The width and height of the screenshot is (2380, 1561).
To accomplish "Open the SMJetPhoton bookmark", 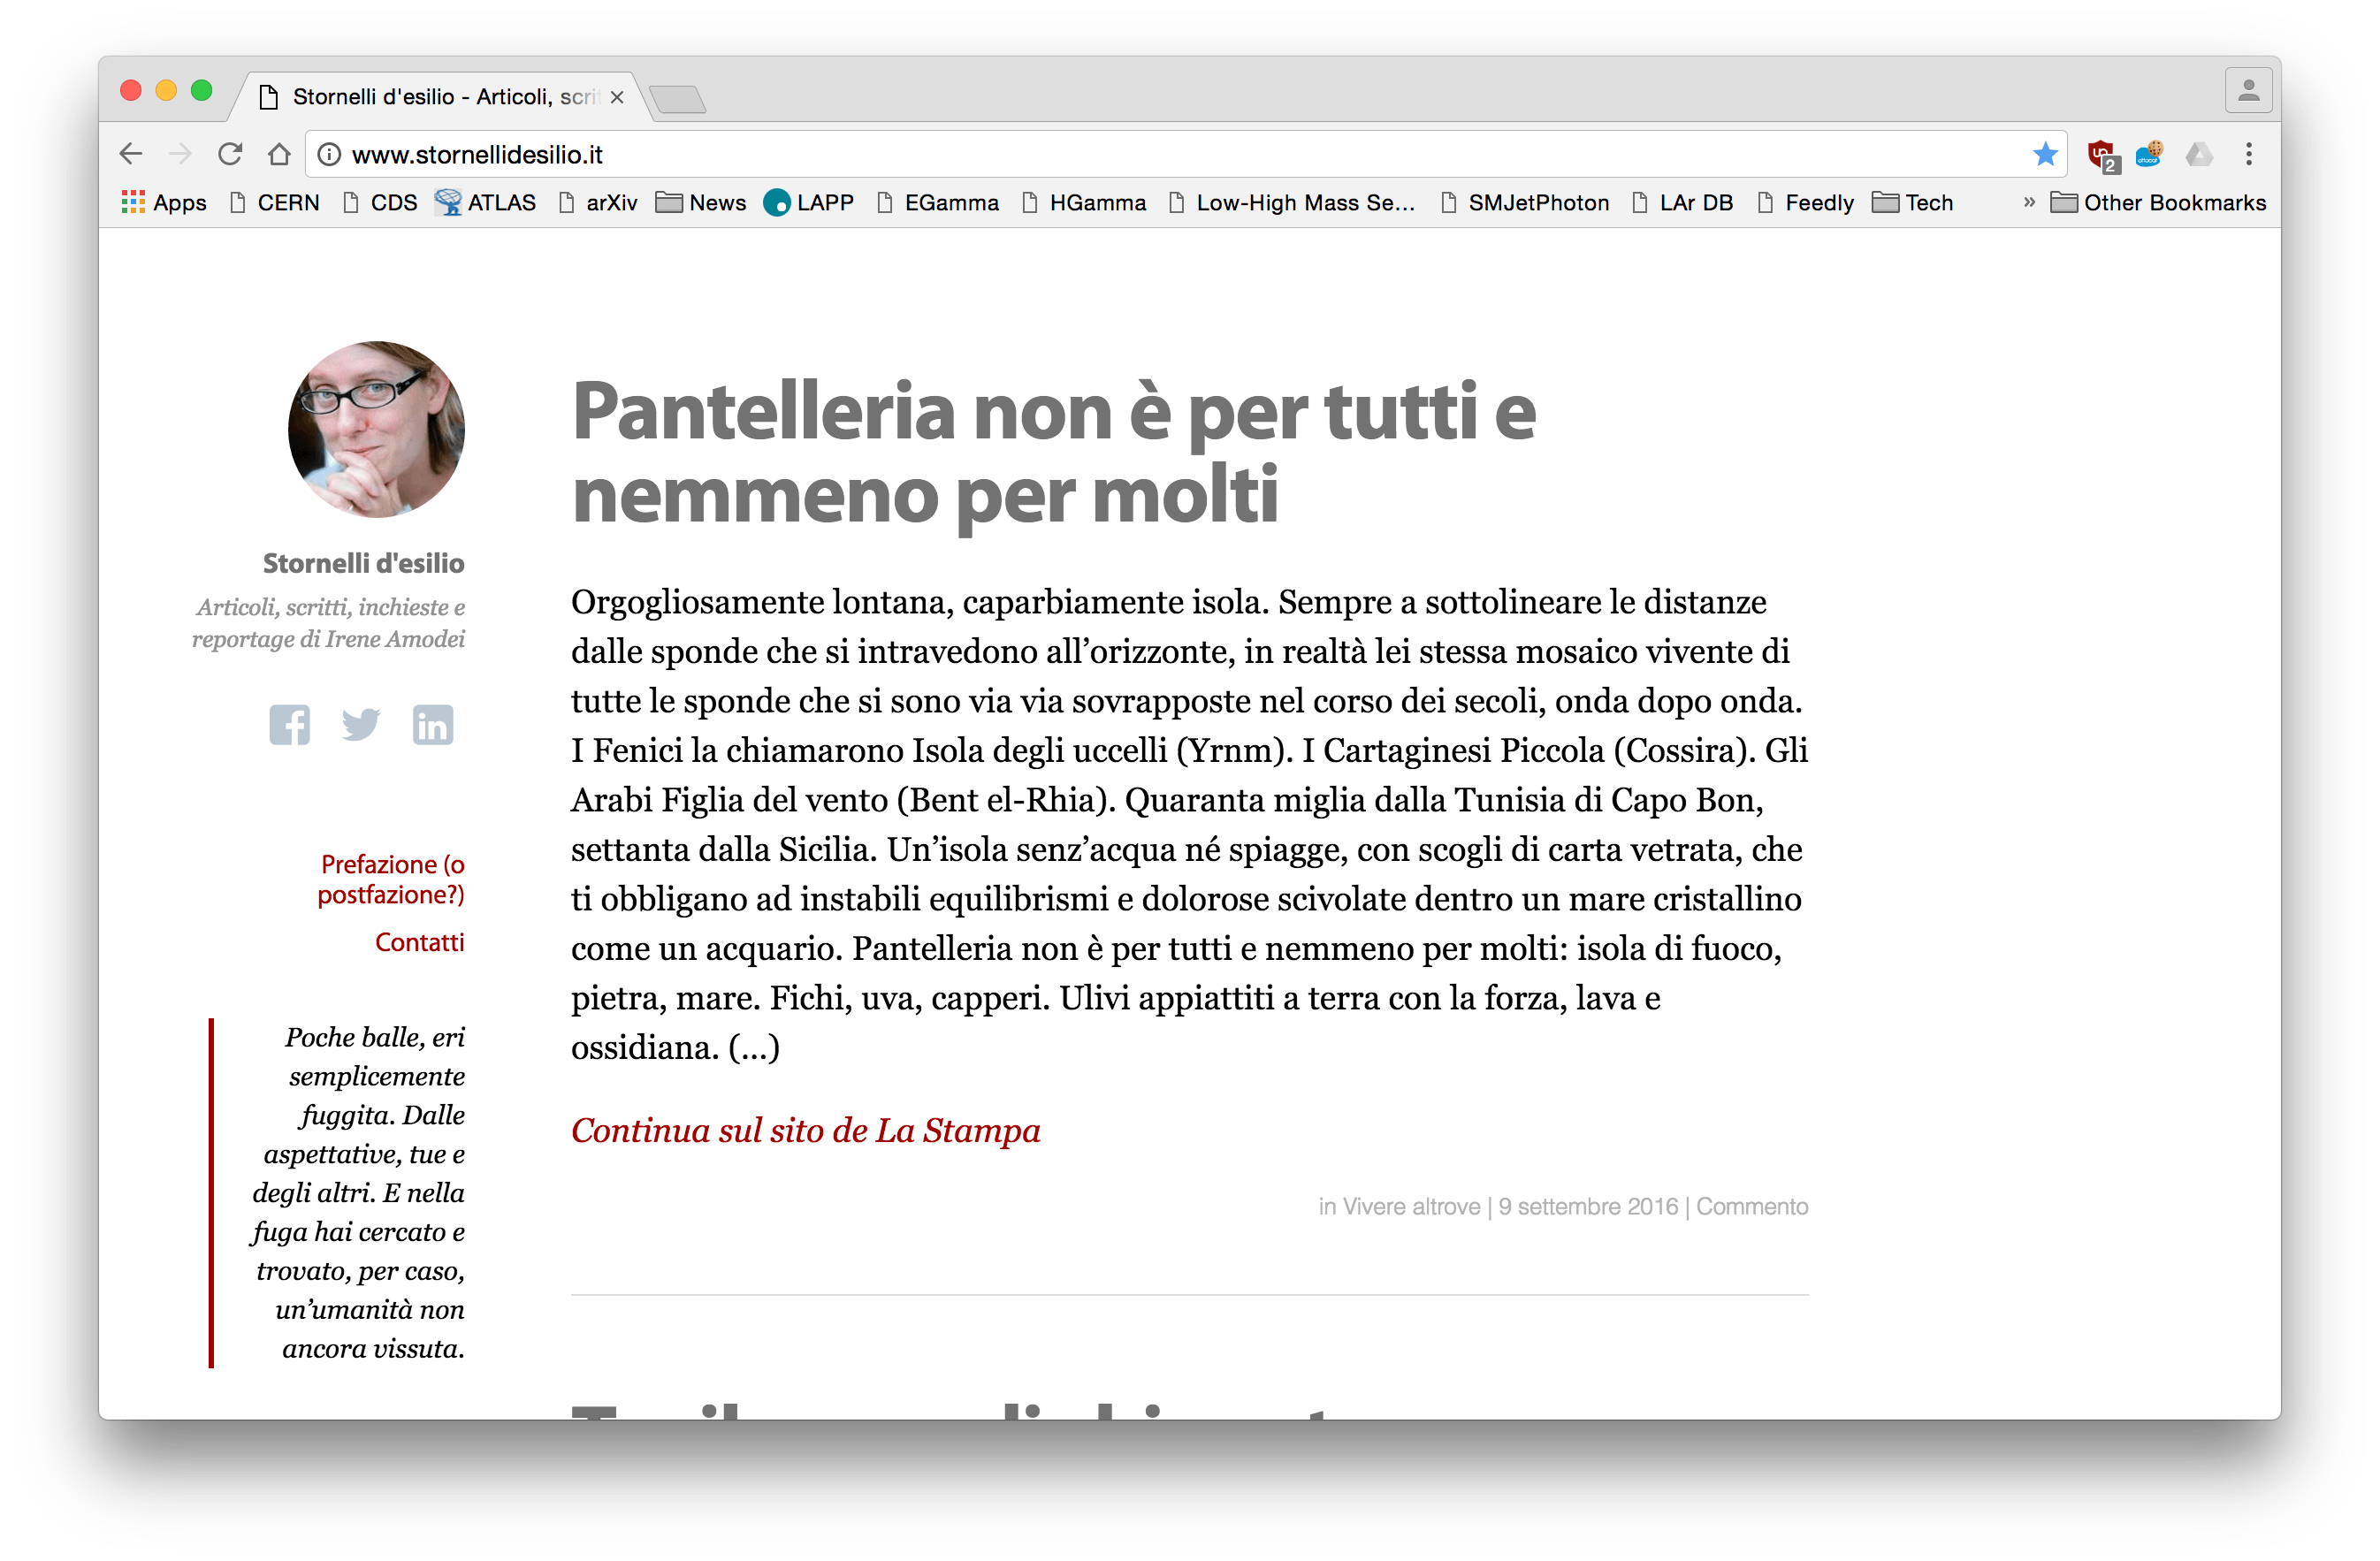I will [1525, 203].
